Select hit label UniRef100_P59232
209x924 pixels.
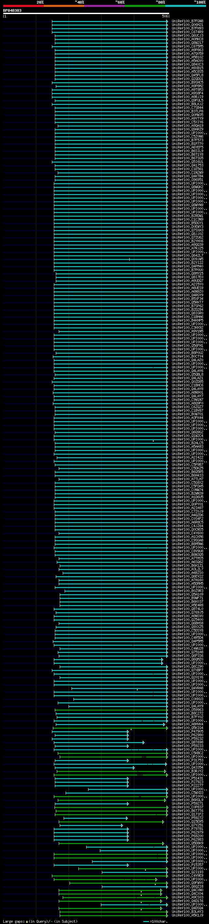click(187, 738)
